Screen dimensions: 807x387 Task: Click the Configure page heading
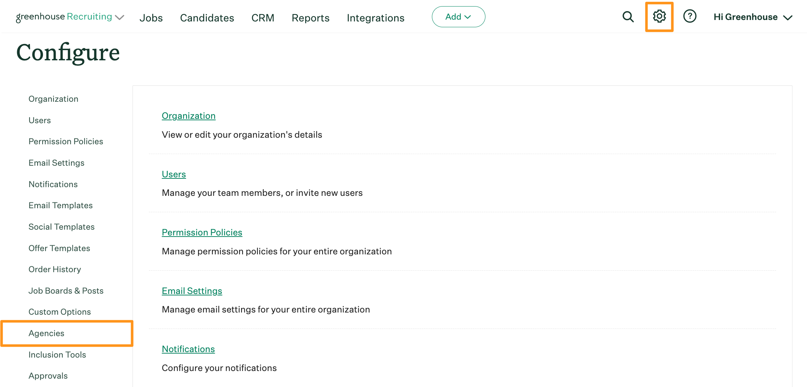[68, 53]
